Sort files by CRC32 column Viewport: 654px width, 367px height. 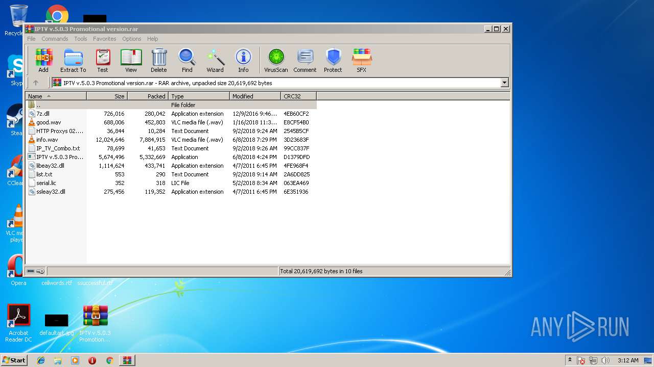(x=298, y=96)
